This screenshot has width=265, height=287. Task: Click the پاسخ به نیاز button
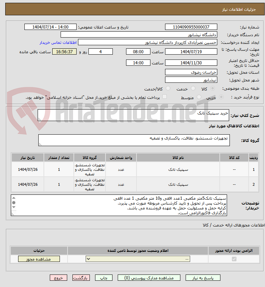[x=203, y=278]
